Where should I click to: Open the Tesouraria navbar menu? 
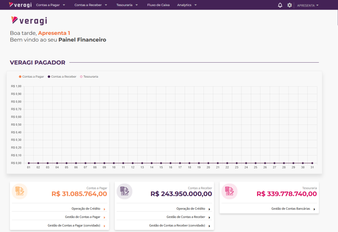pos(127,5)
